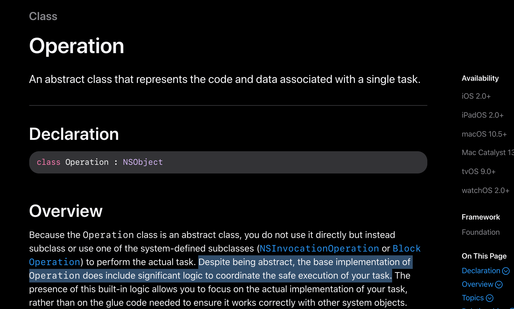Viewport: 514px width, 309px height.
Task: Jump to Overview in On This Page
Action: [477, 284]
